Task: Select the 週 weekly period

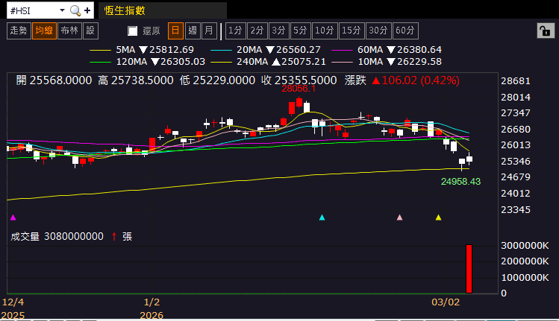Action: click(x=193, y=31)
